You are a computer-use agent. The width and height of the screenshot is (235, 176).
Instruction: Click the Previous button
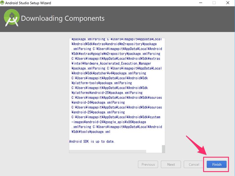[x=148, y=164]
